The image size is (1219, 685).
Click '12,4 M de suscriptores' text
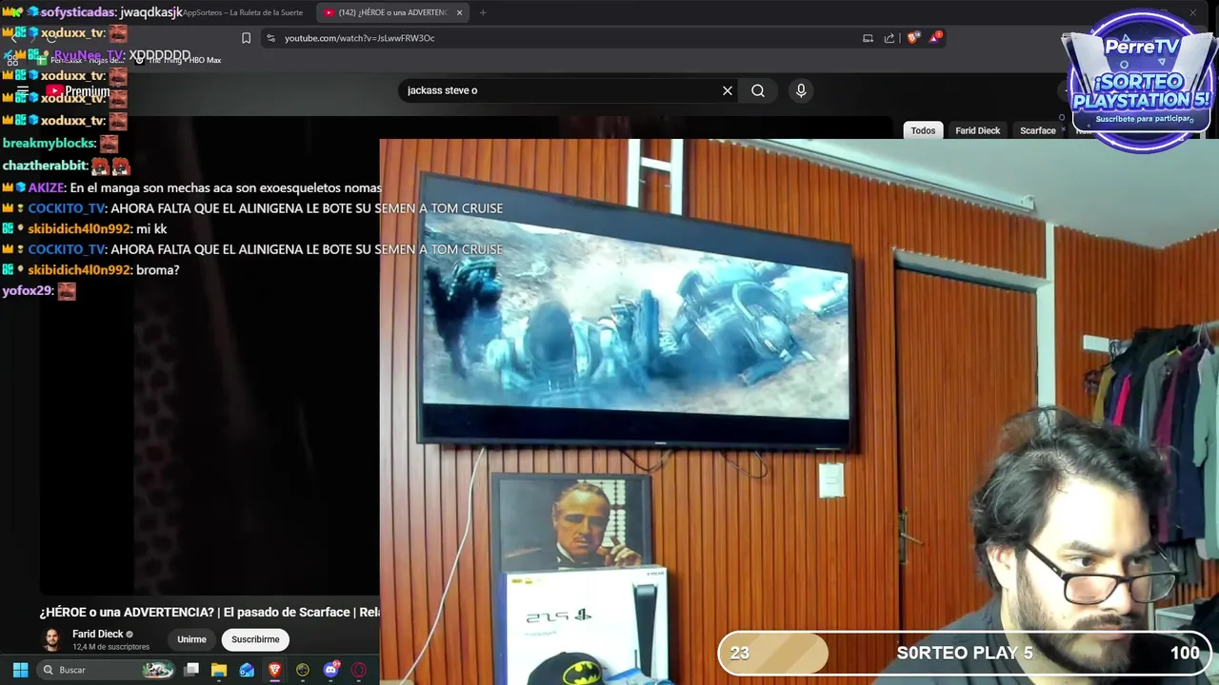tap(110, 647)
